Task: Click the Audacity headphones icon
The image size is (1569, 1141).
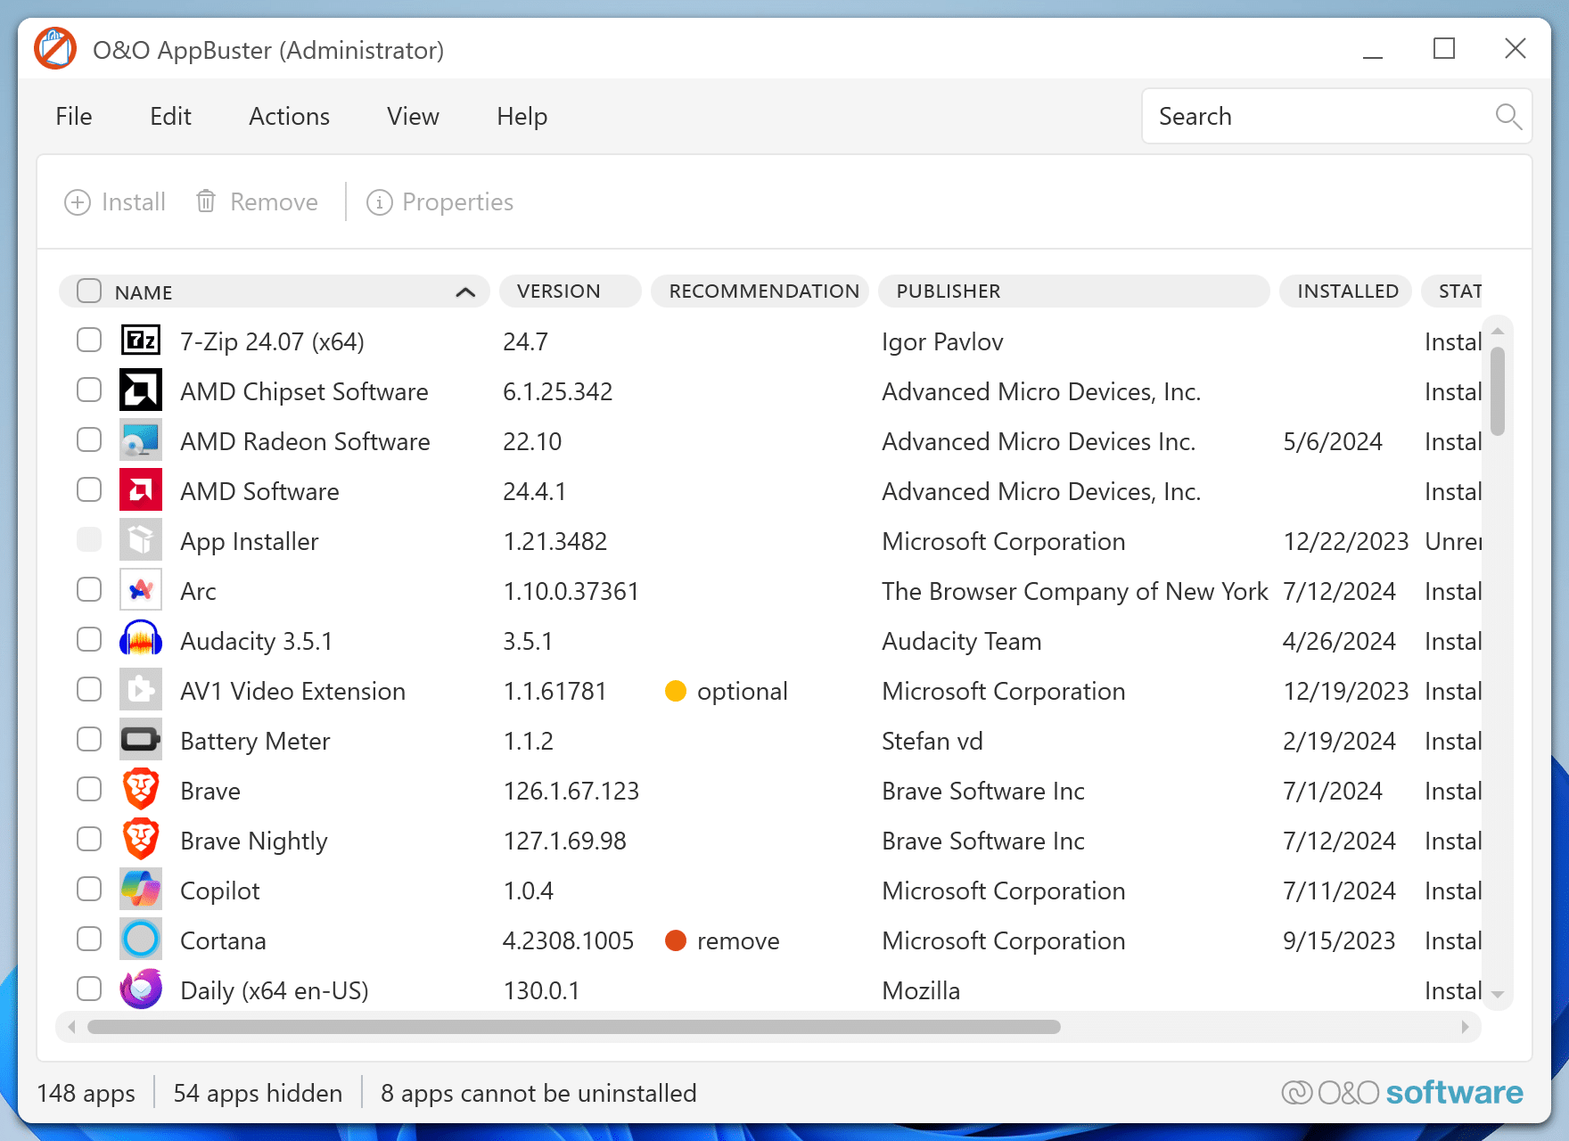Action: tap(140, 640)
